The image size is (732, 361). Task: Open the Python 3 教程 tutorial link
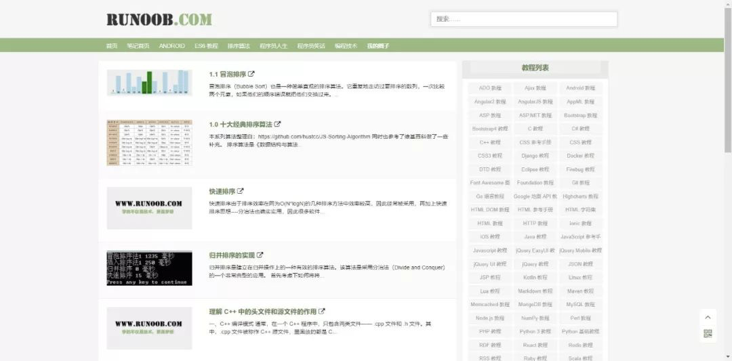[x=535, y=331]
